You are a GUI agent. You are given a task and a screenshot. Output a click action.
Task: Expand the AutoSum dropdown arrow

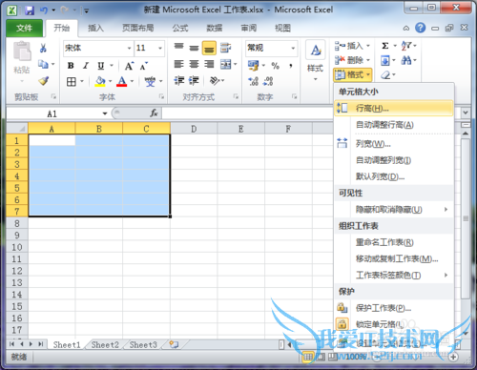[395, 46]
